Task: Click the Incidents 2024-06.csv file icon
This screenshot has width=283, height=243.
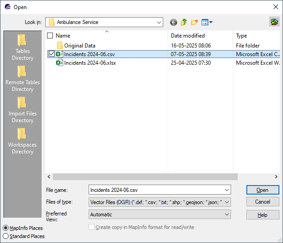Action: (x=60, y=54)
